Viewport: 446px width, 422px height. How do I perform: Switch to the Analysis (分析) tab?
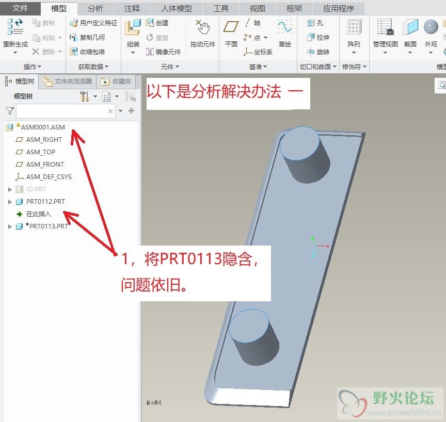coord(95,9)
